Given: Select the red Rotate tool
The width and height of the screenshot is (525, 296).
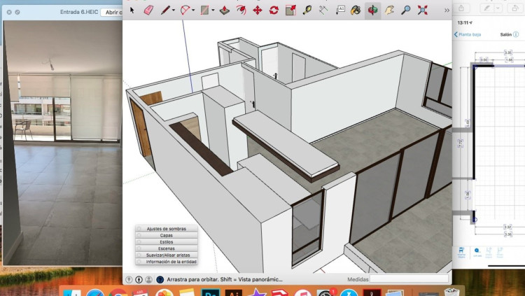Looking at the screenshot, I should click(274, 10).
